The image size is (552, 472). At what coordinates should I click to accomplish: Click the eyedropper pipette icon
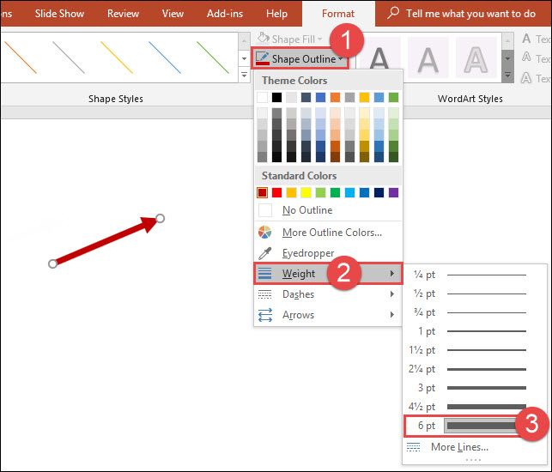coord(264,252)
